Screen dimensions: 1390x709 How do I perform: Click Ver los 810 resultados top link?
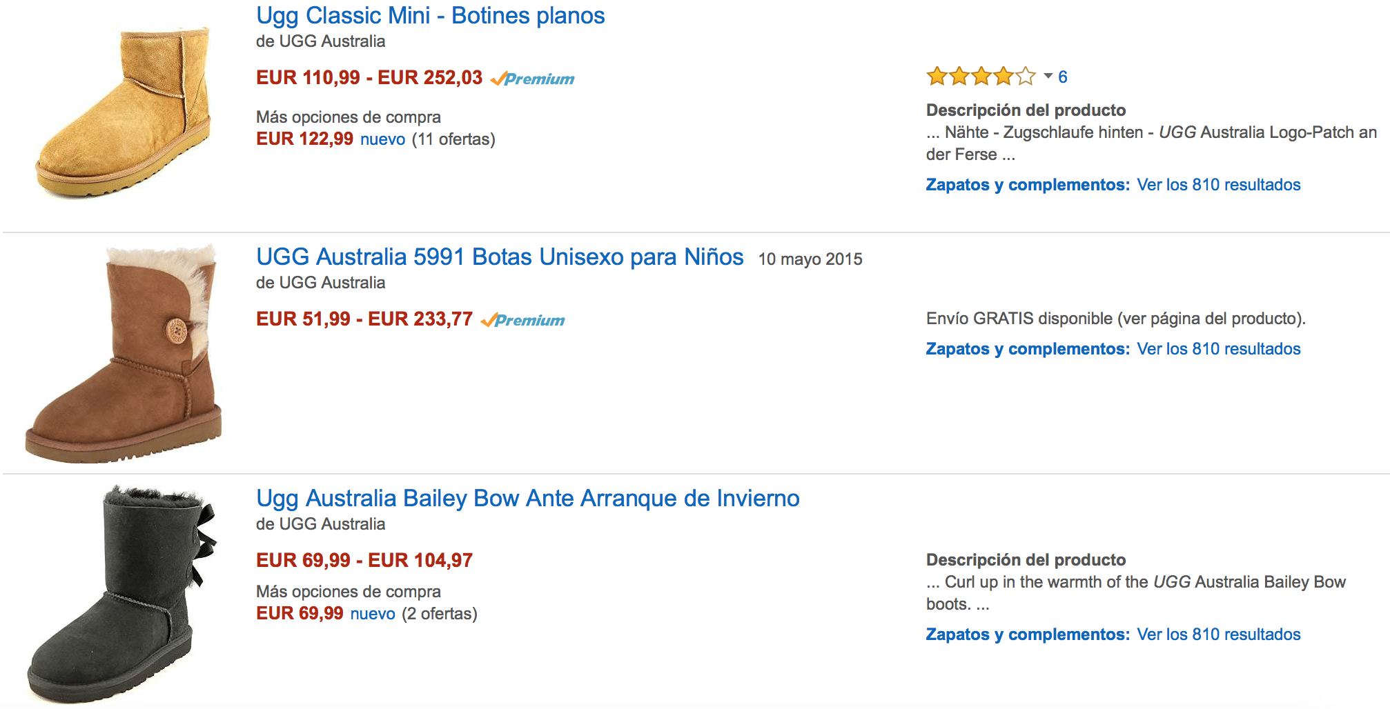tap(1217, 184)
